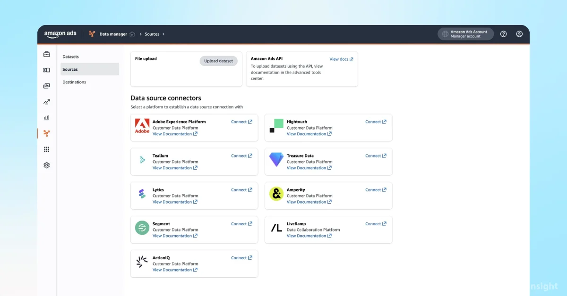Select Destinations in the side menu

point(90,82)
